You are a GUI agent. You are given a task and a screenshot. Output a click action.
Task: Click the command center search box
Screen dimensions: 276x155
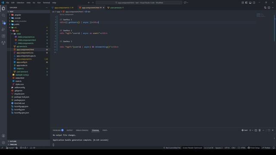pyautogui.click(x=139, y=3)
